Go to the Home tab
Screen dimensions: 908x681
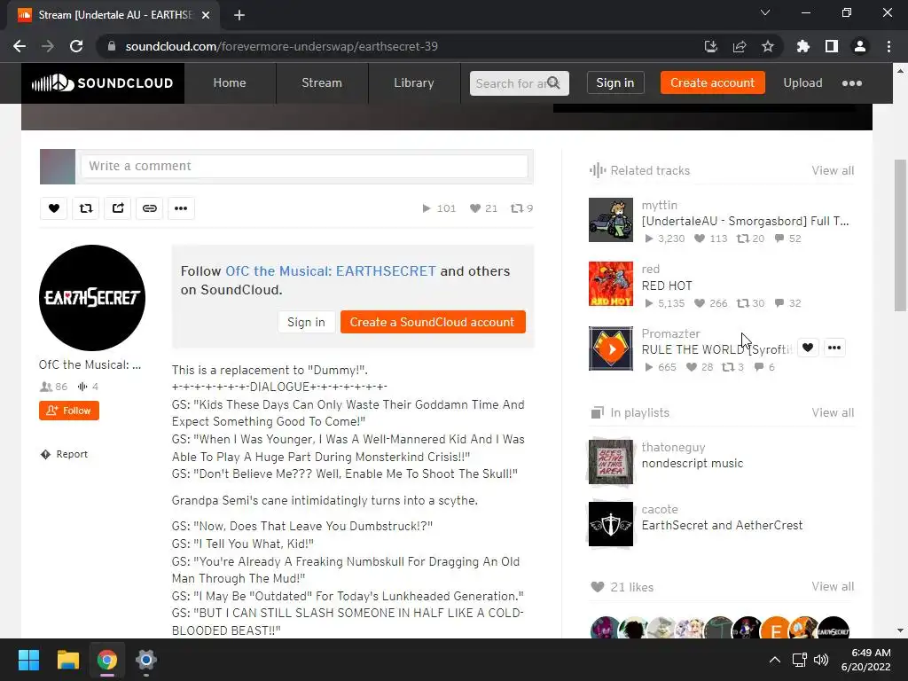point(230,82)
